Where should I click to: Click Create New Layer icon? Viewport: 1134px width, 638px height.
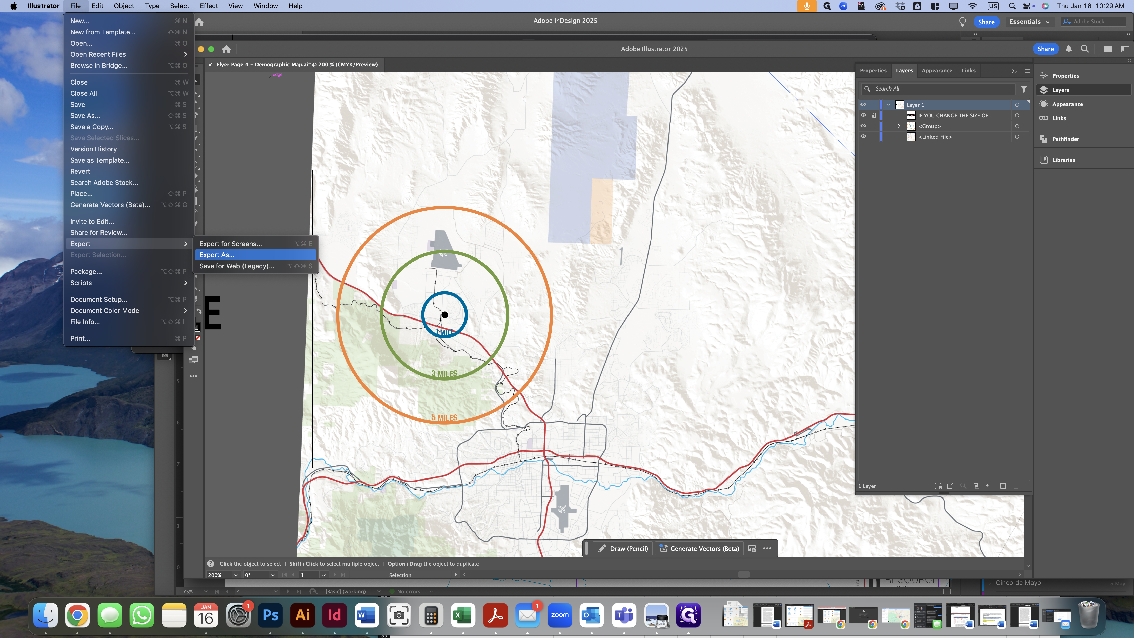point(1003,486)
